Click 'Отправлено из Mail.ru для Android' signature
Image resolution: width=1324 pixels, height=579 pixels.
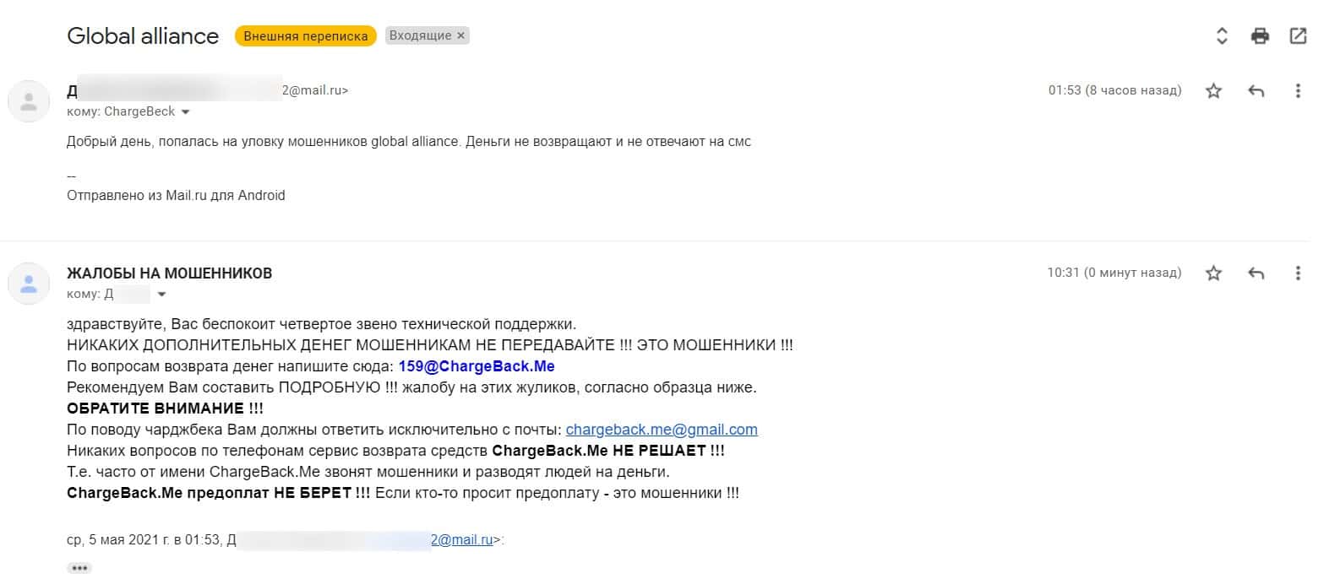176,195
